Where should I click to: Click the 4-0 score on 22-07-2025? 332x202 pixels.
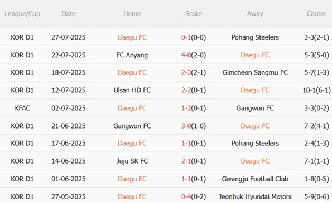click(x=186, y=55)
